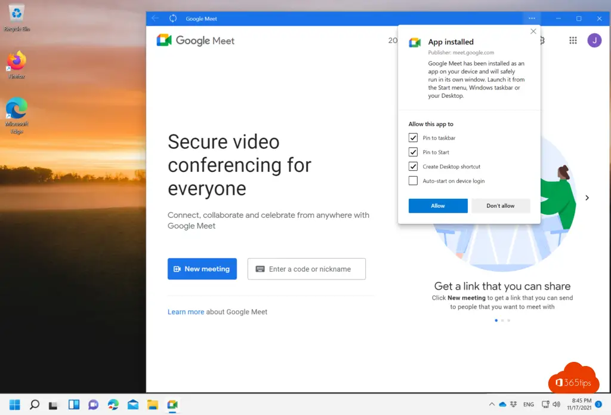
Task: Enable Auto-start on device login
Action: click(x=413, y=181)
